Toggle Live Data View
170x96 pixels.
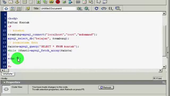28,9
